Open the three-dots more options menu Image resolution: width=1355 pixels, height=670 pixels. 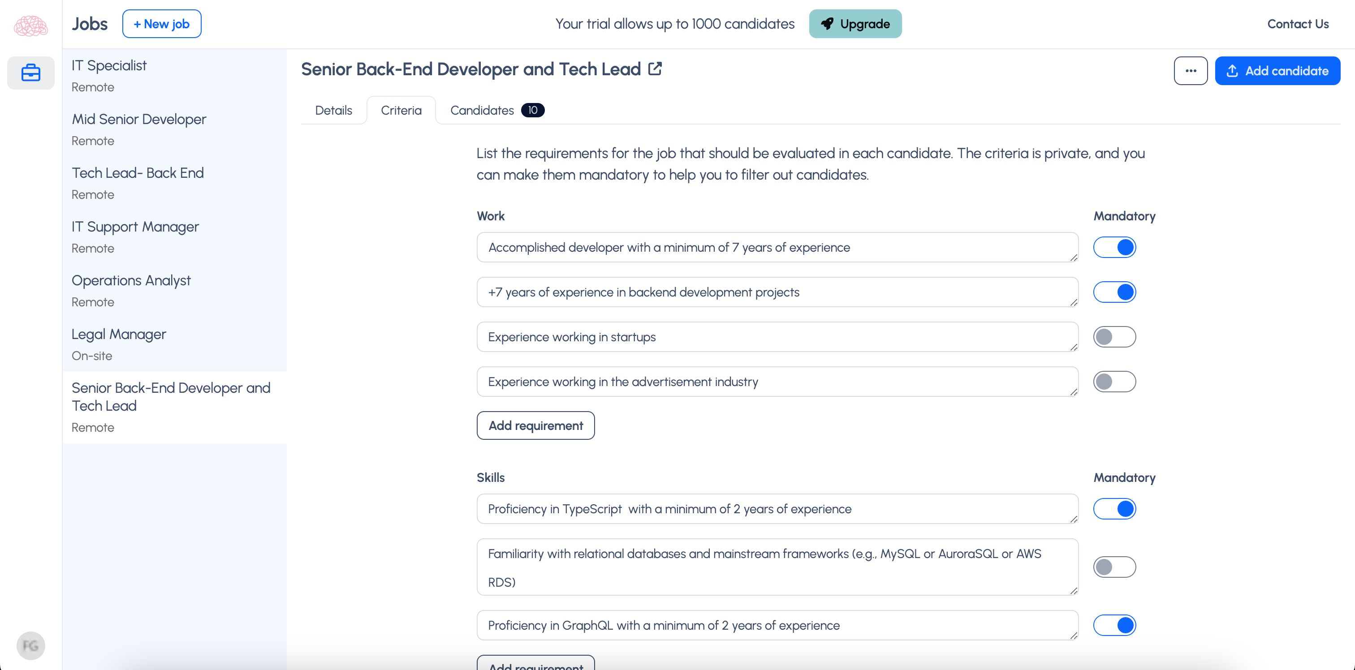(1191, 70)
